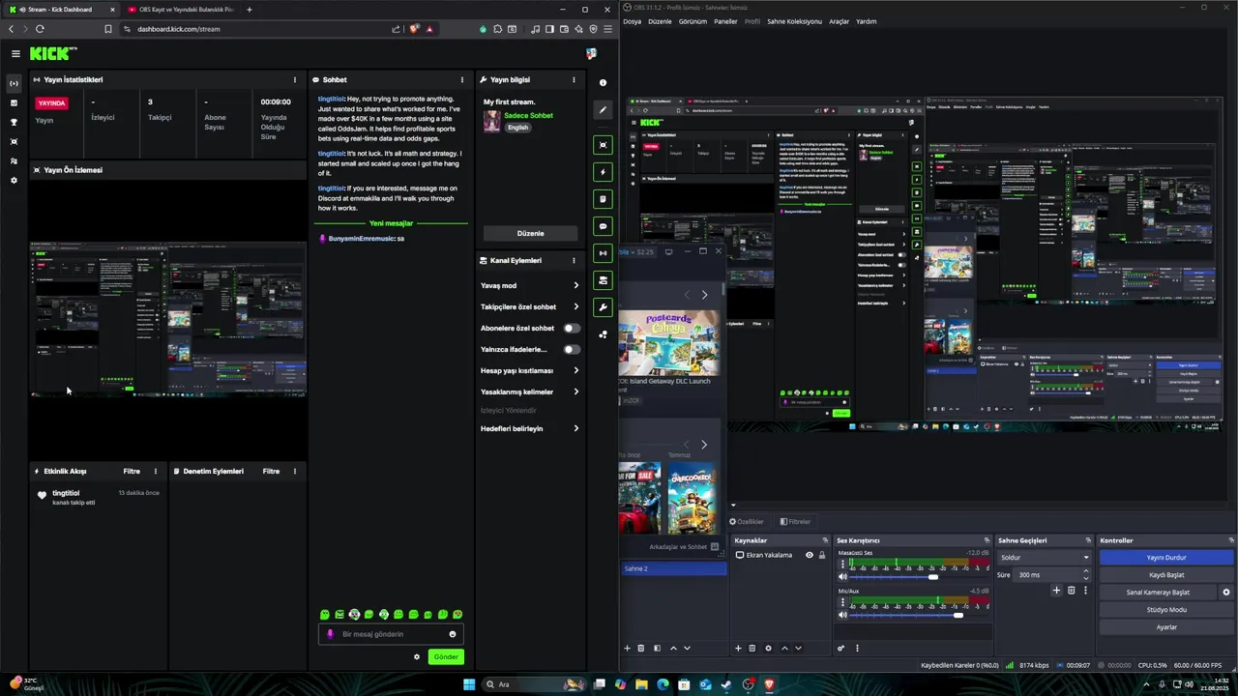Viewport: 1238px width, 696px height.
Task: Expand Yasaklanmış kelimeler options
Action: tap(575, 391)
